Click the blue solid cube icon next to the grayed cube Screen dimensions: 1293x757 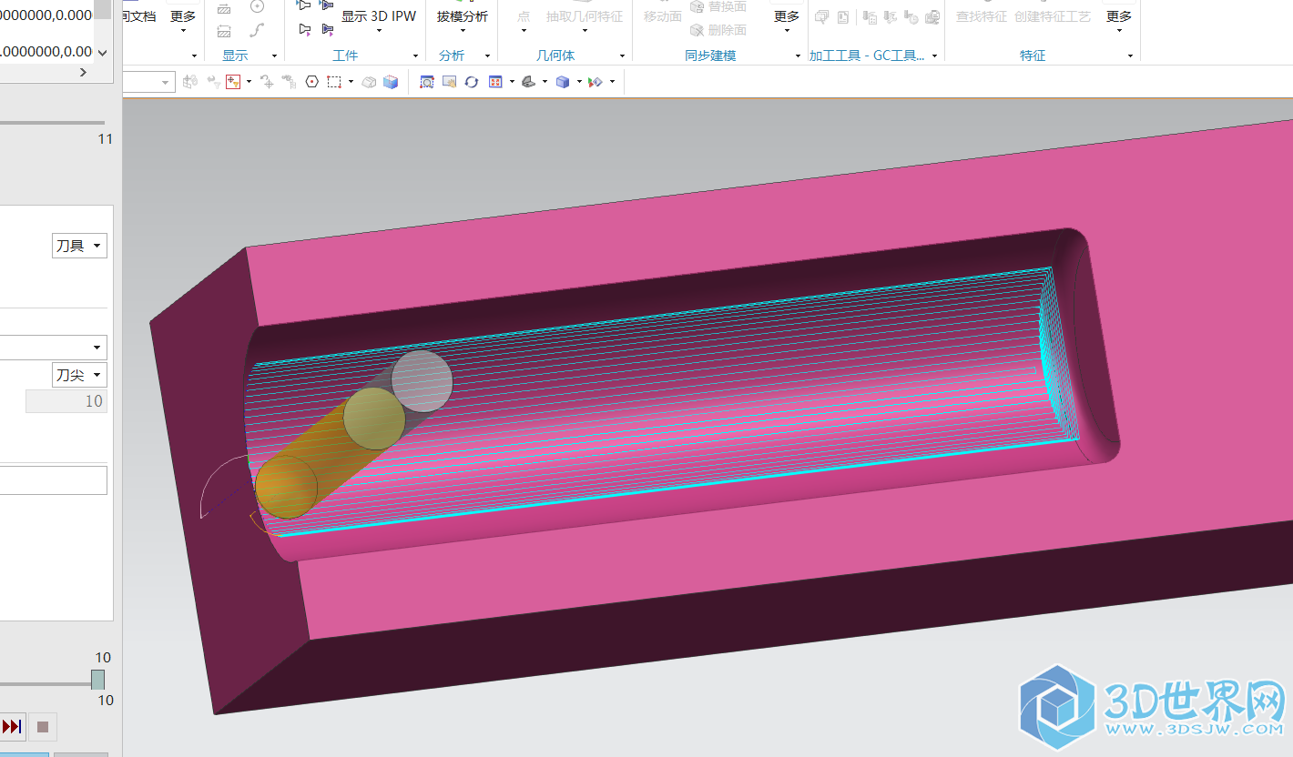tap(391, 82)
